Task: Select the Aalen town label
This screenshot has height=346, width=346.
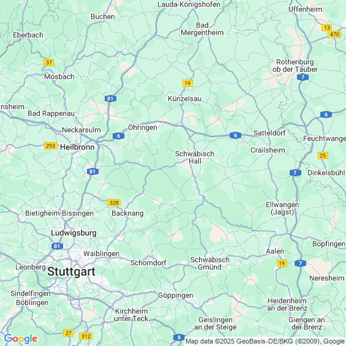Action: click(275, 251)
